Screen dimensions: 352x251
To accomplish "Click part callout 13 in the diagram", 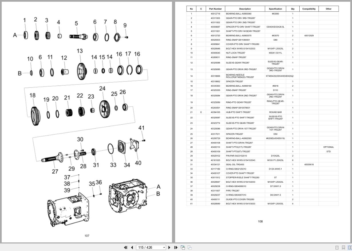I will point(80,51).
